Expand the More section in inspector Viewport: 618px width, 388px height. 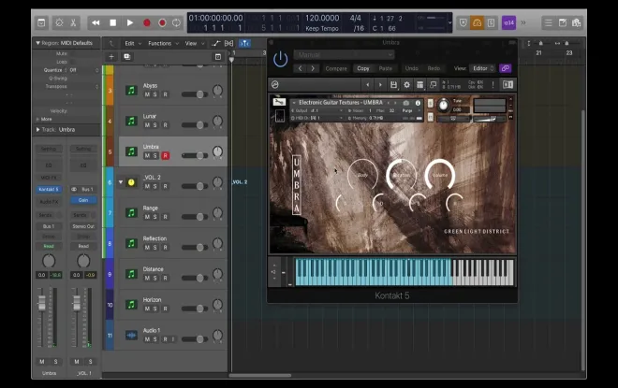coord(37,119)
